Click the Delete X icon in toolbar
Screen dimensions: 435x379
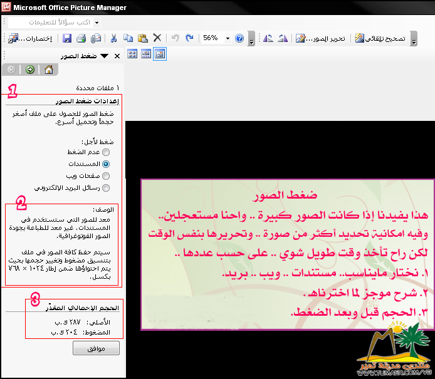tap(157, 38)
